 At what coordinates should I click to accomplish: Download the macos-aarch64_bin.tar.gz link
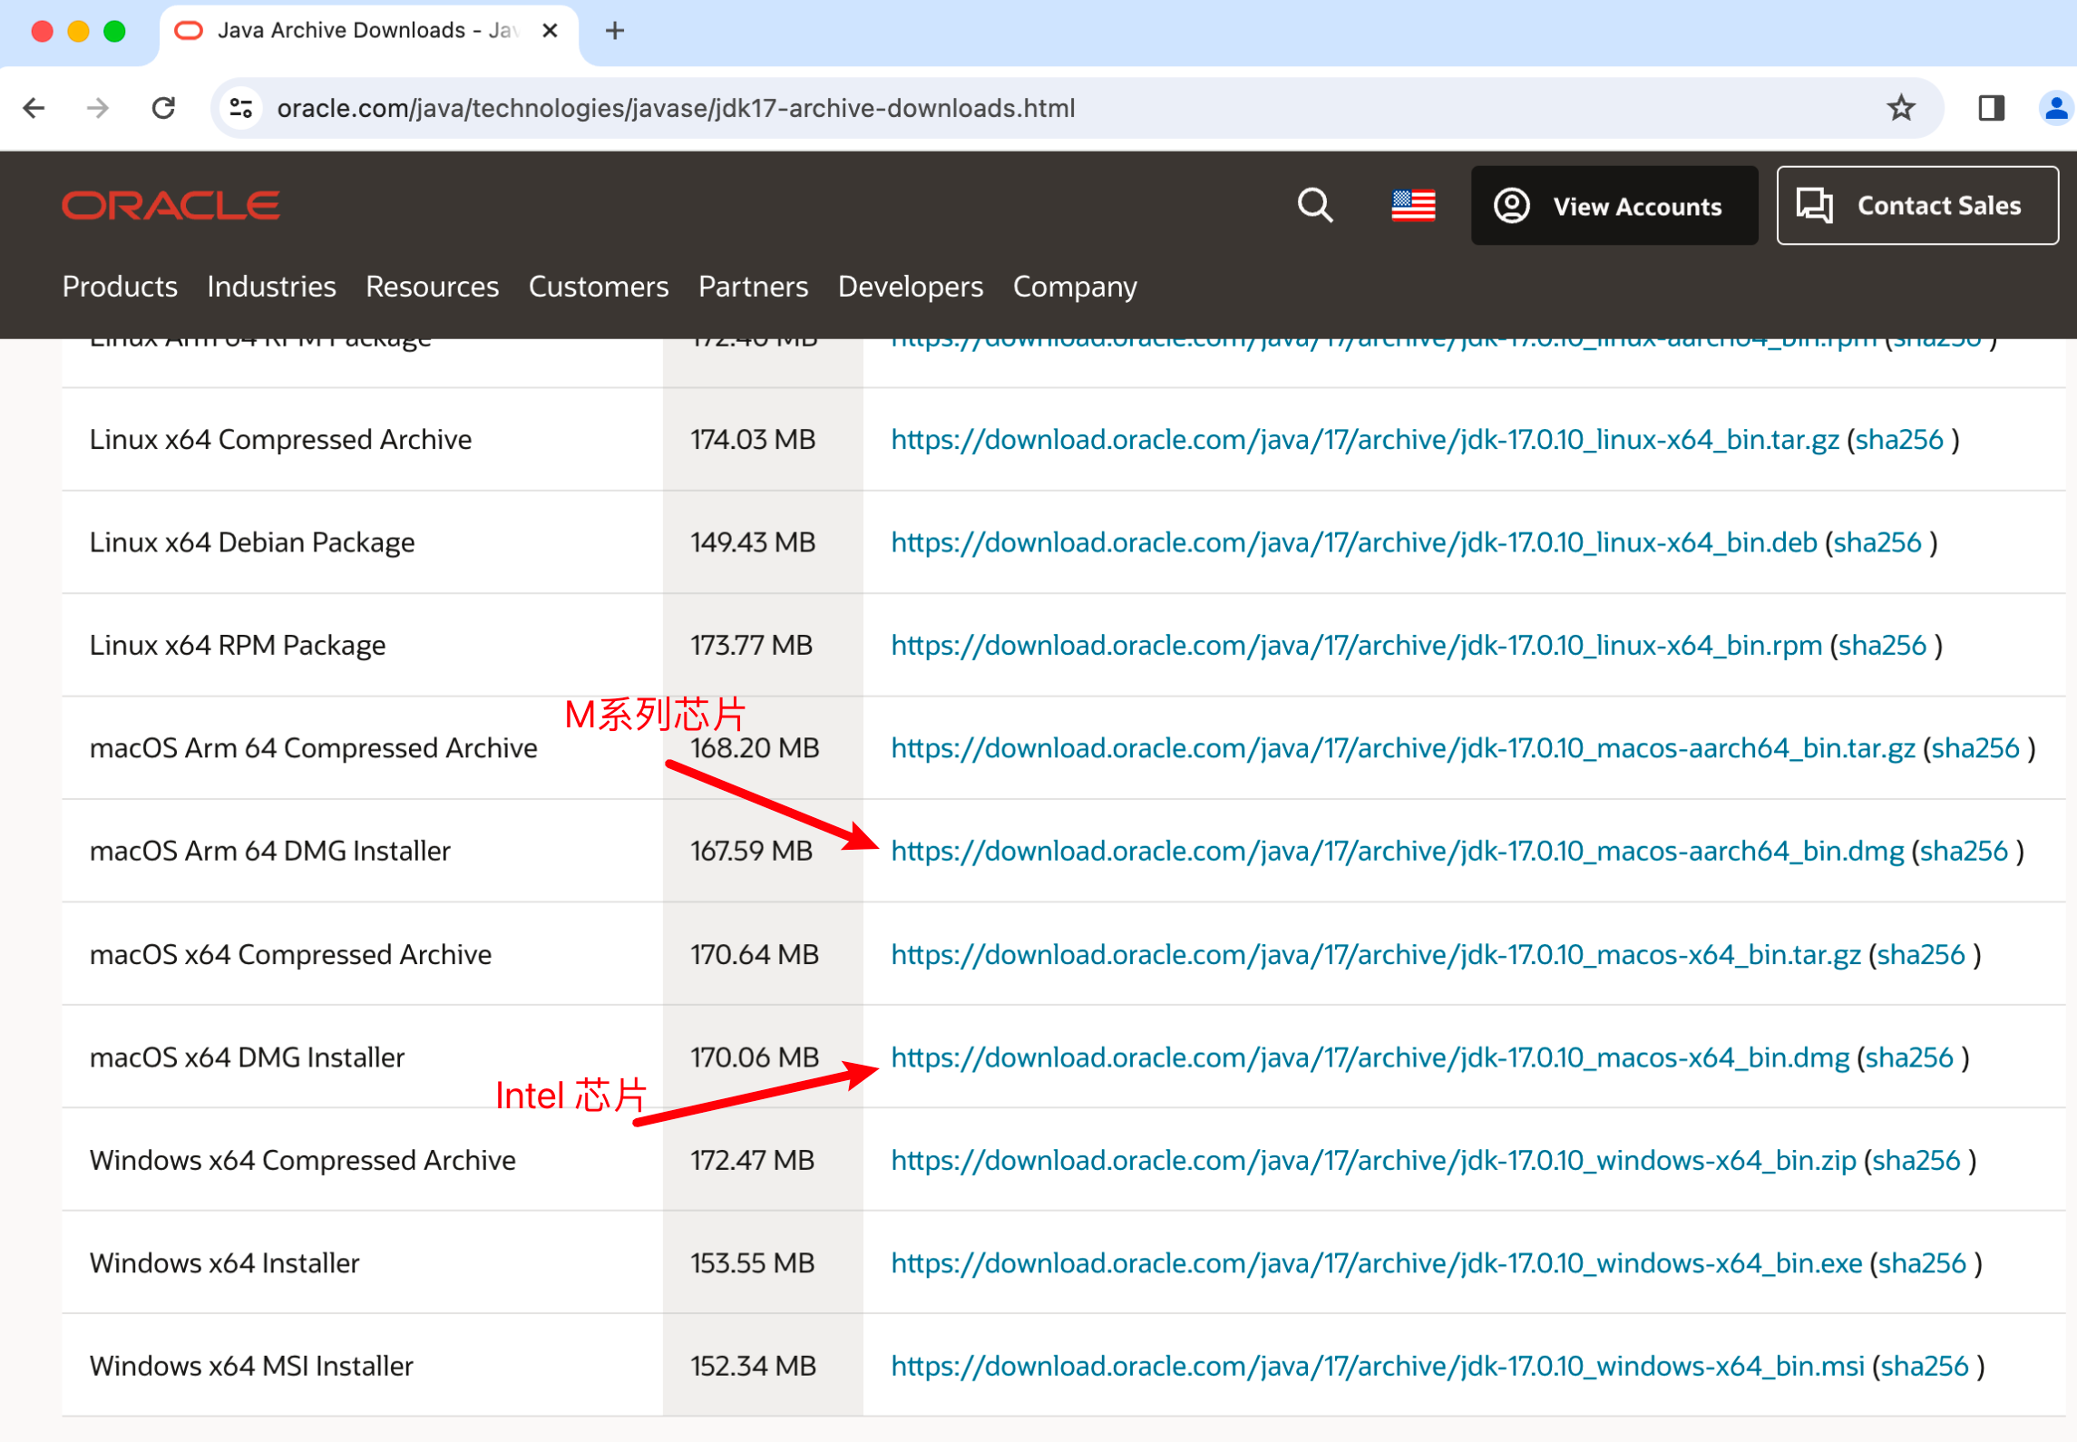coord(1402,748)
